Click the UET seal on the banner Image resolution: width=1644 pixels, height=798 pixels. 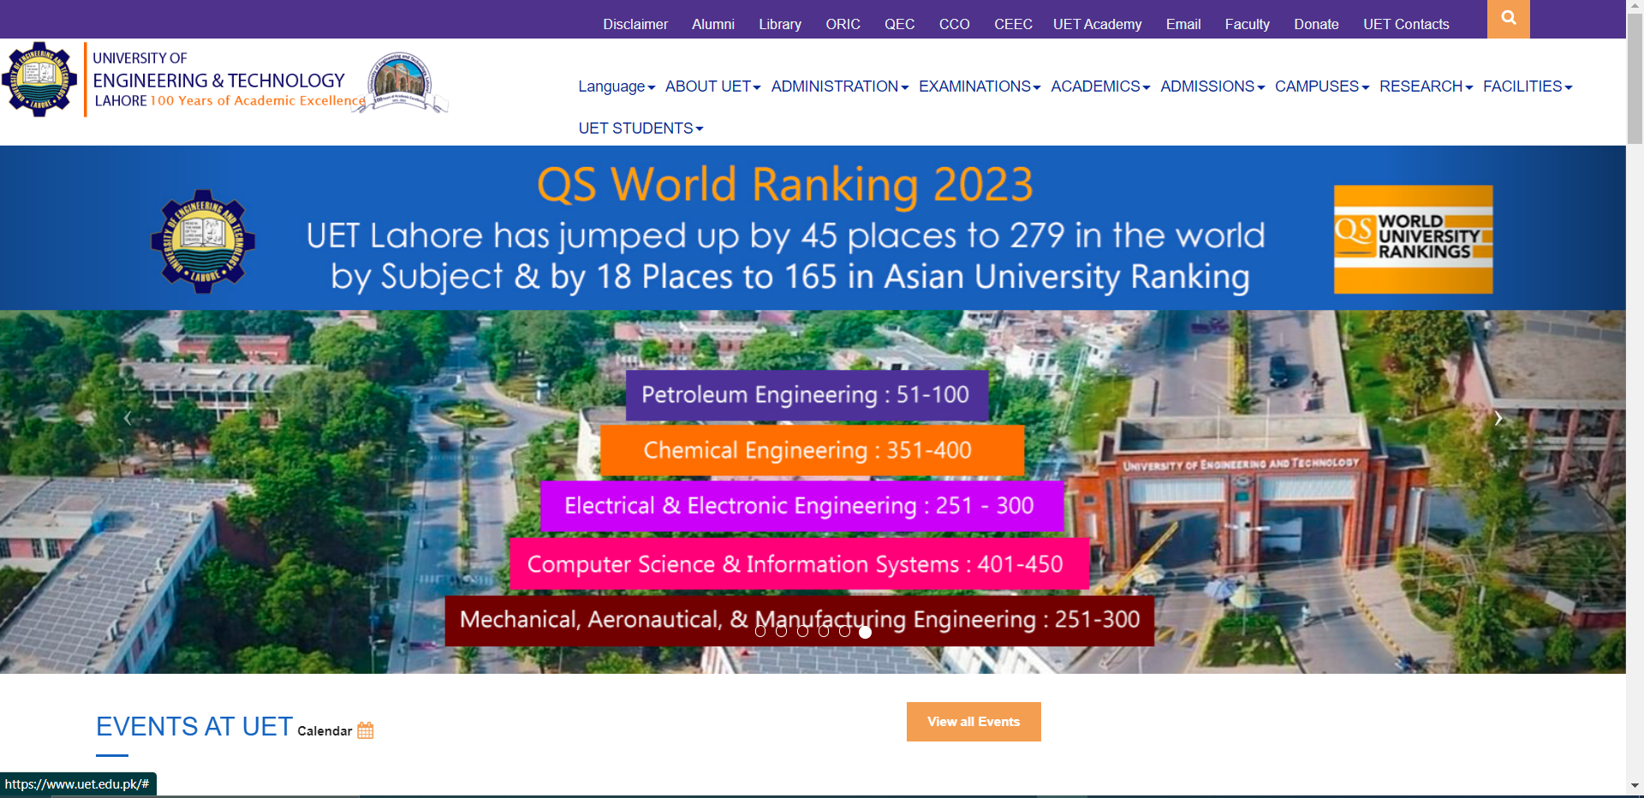(203, 241)
